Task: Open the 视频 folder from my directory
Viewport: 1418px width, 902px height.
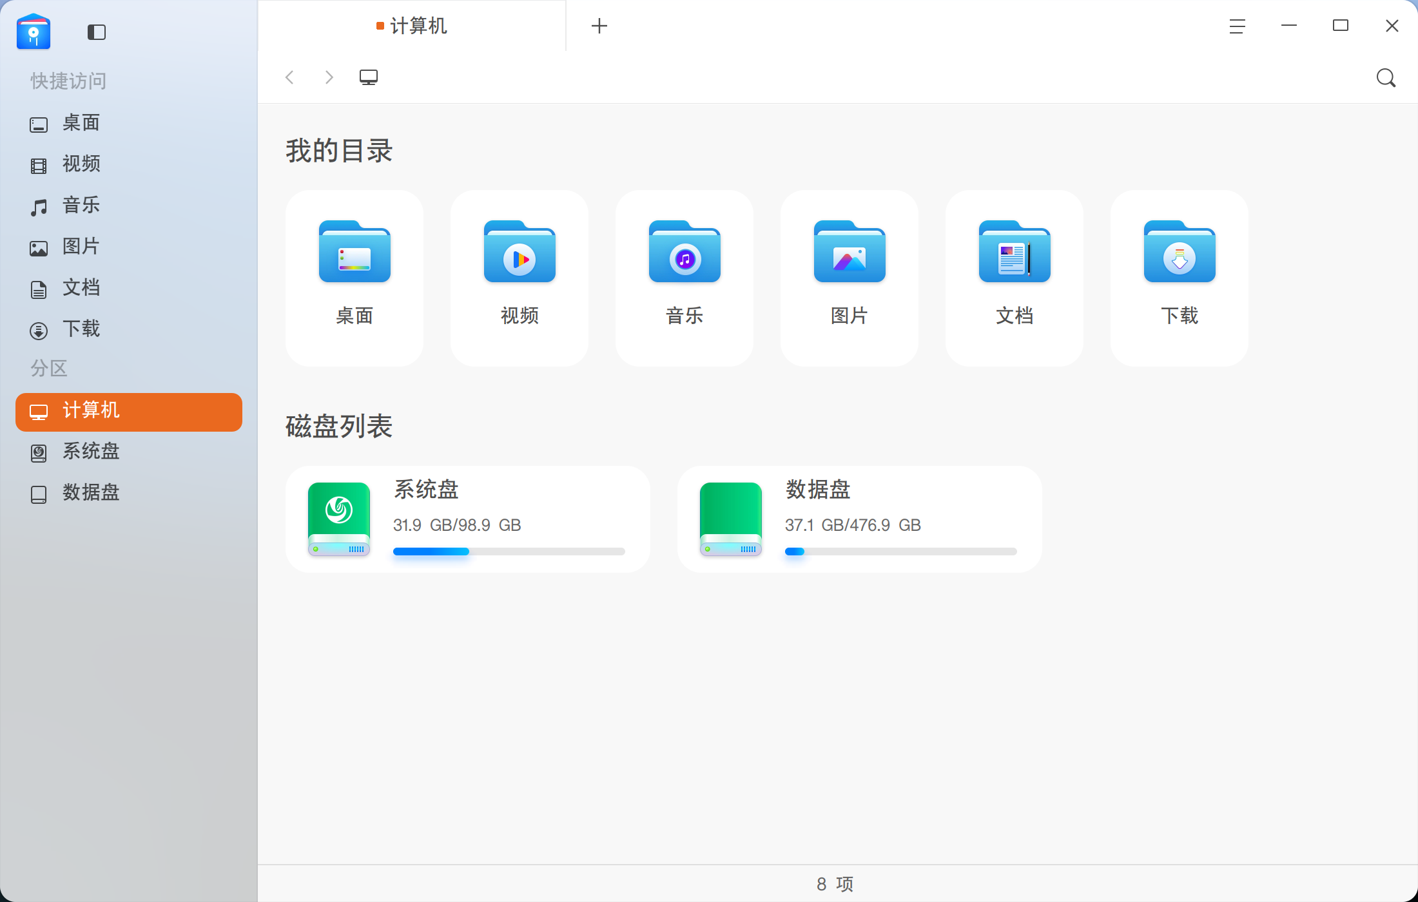Action: click(x=519, y=277)
